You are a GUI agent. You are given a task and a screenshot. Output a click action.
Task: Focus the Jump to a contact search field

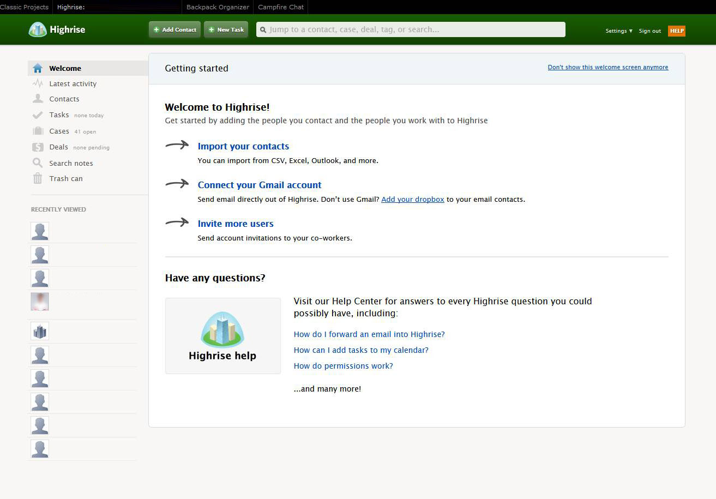pyautogui.click(x=411, y=29)
